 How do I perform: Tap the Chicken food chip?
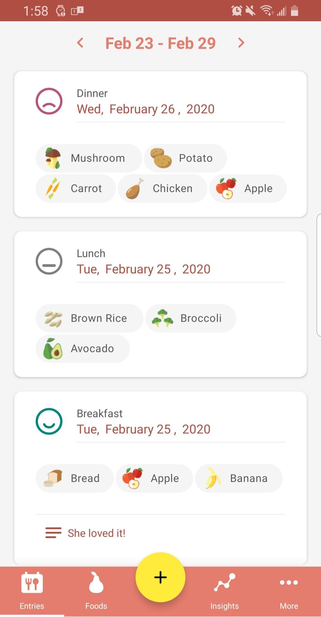coord(162,188)
